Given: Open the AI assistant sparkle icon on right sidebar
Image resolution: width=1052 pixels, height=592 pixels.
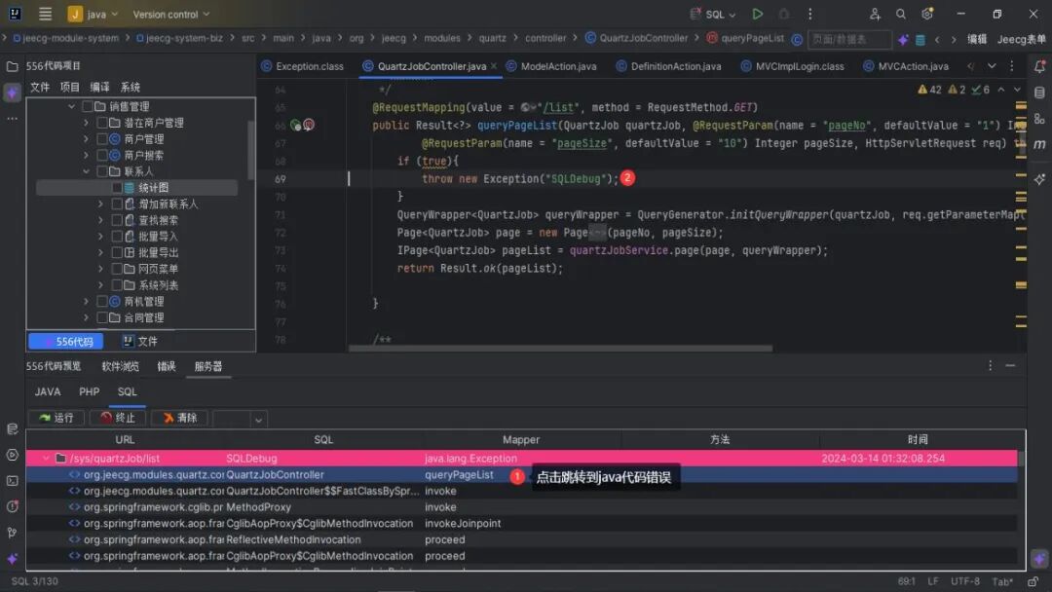Looking at the screenshot, I should click(1039, 179).
